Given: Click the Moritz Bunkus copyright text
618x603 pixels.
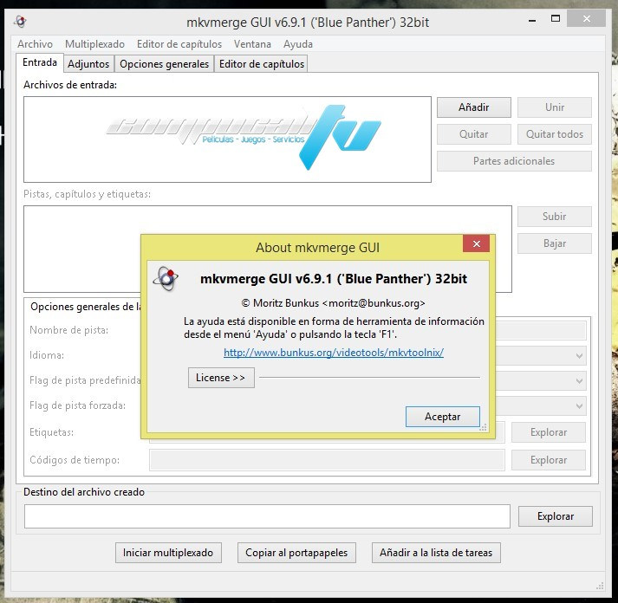Looking at the screenshot, I should [333, 303].
